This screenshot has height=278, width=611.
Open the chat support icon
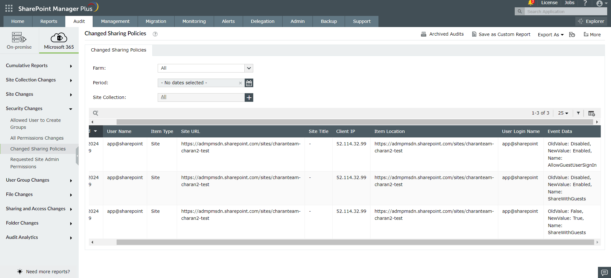(604, 272)
